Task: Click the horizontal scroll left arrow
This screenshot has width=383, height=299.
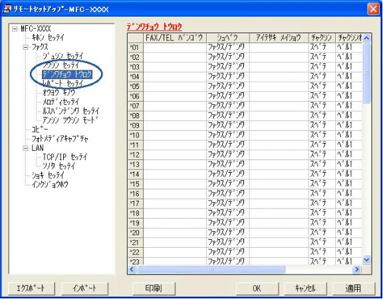Action: click(132, 269)
